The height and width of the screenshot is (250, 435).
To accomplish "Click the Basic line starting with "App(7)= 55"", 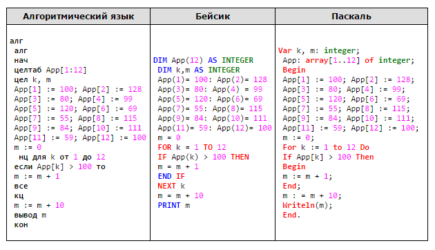I will 210,108.
